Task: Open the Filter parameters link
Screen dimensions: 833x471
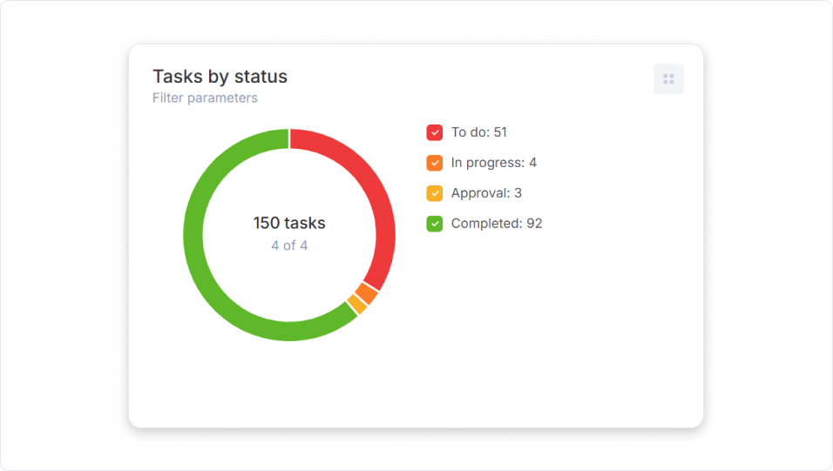Action: [x=205, y=98]
